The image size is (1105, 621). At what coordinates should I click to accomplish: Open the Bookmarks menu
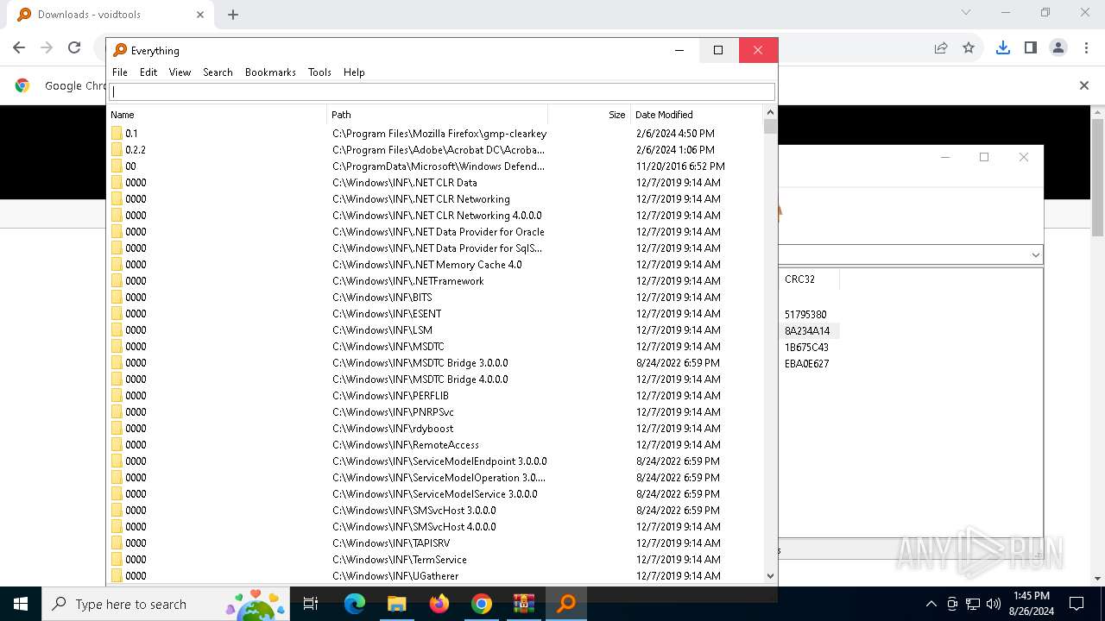[x=270, y=72]
